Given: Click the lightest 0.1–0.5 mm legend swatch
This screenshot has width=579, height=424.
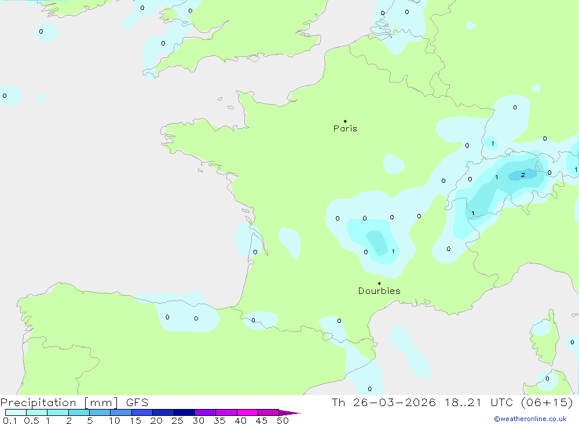Looking at the screenshot, I should (16, 412).
